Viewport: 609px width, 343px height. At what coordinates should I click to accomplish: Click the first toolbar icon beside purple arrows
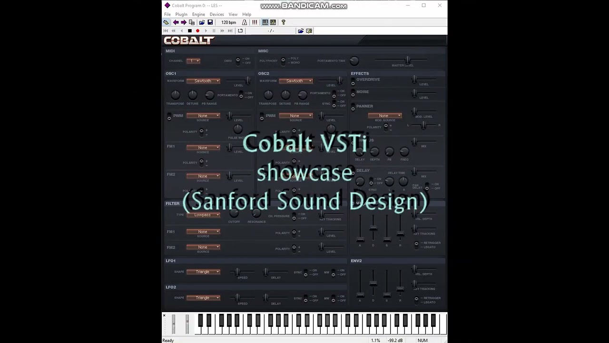pos(166,22)
